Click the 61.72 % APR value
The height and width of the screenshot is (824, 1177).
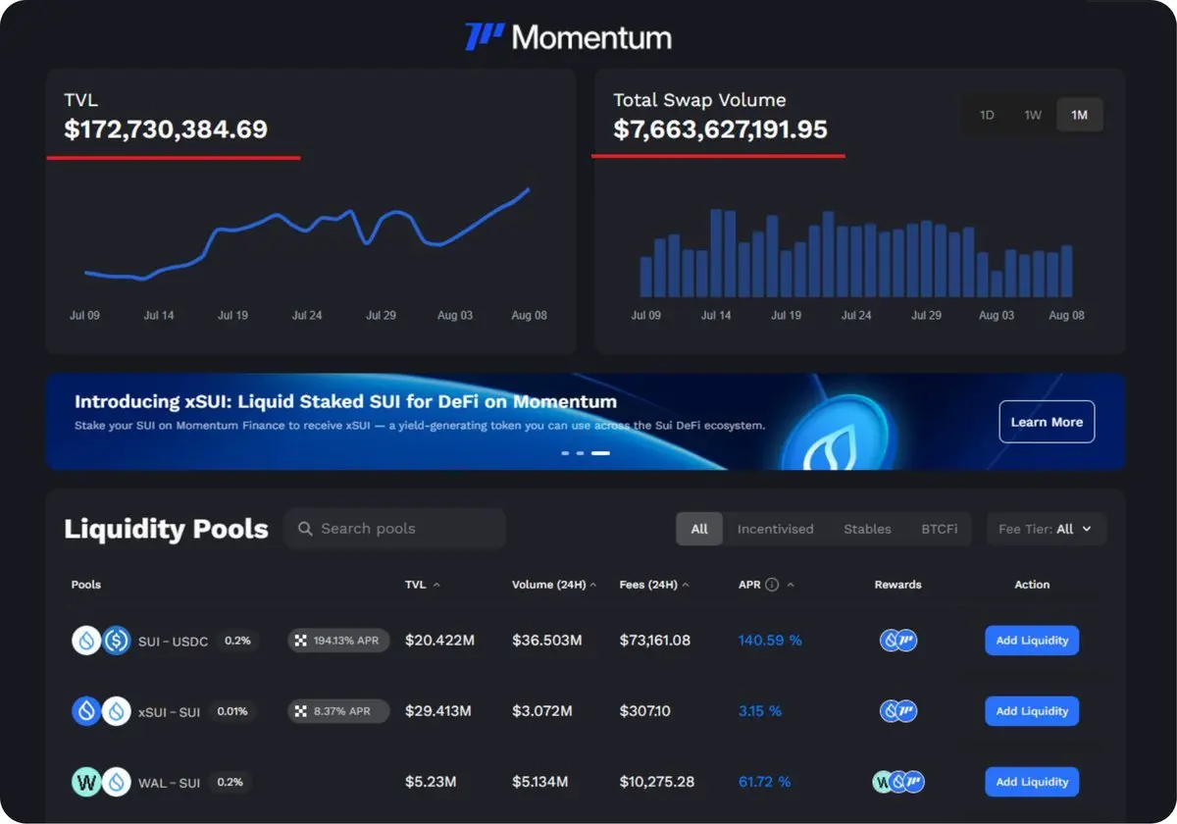click(x=764, y=782)
